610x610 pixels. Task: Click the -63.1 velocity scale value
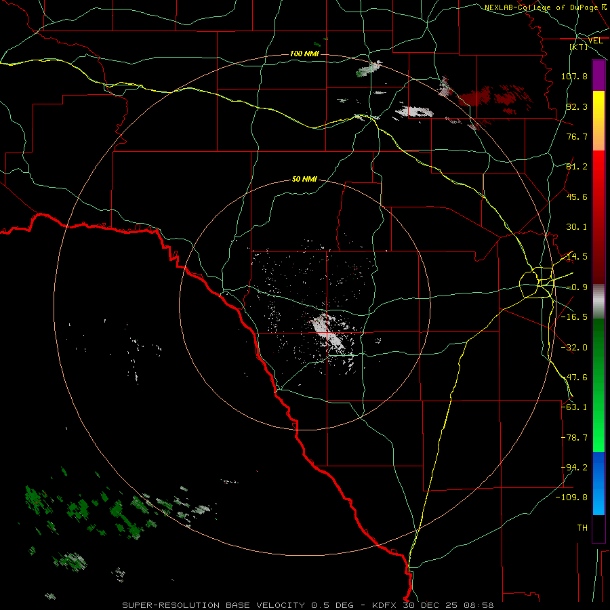pos(574,407)
